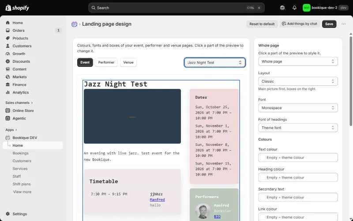This screenshot has width=353, height=221.
Task: Open Services in Bookique menu
Action: pos(20,169)
